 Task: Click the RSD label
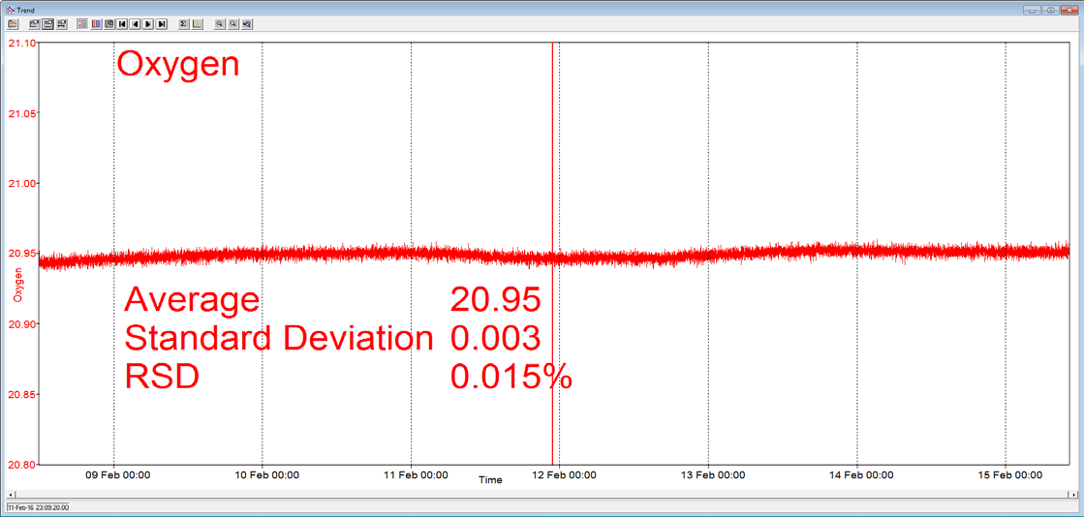click(162, 377)
